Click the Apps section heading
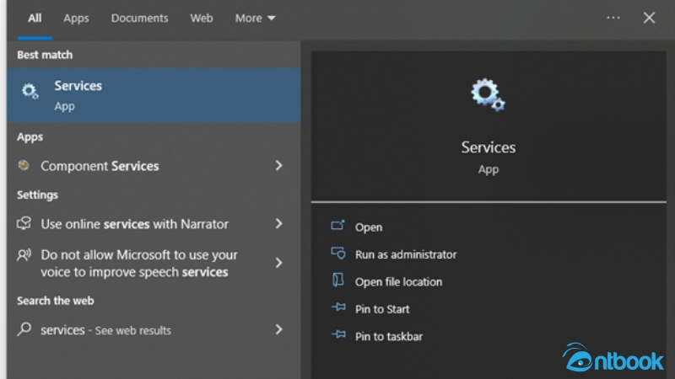675x379 pixels. click(30, 137)
